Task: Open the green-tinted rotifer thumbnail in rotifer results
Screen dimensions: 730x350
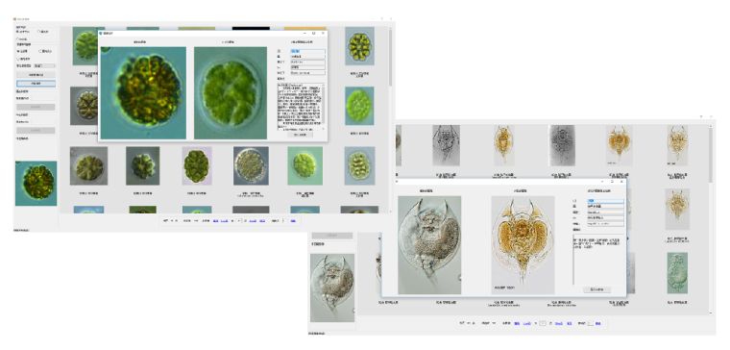Action: click(x=677, y=273)
